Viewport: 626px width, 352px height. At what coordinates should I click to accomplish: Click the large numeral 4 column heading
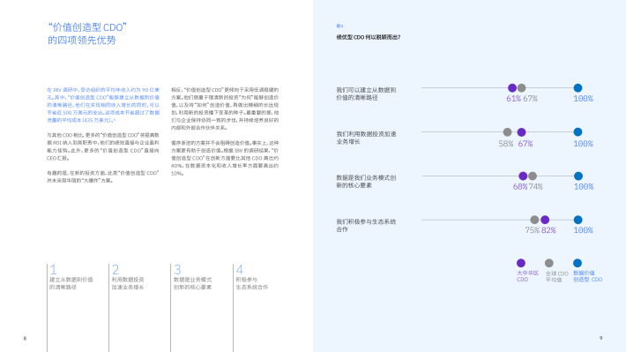coord(240,269)
